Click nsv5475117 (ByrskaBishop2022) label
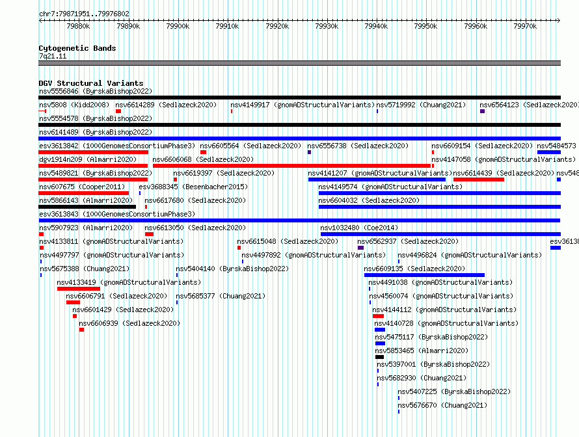 [x=431, y=337]
